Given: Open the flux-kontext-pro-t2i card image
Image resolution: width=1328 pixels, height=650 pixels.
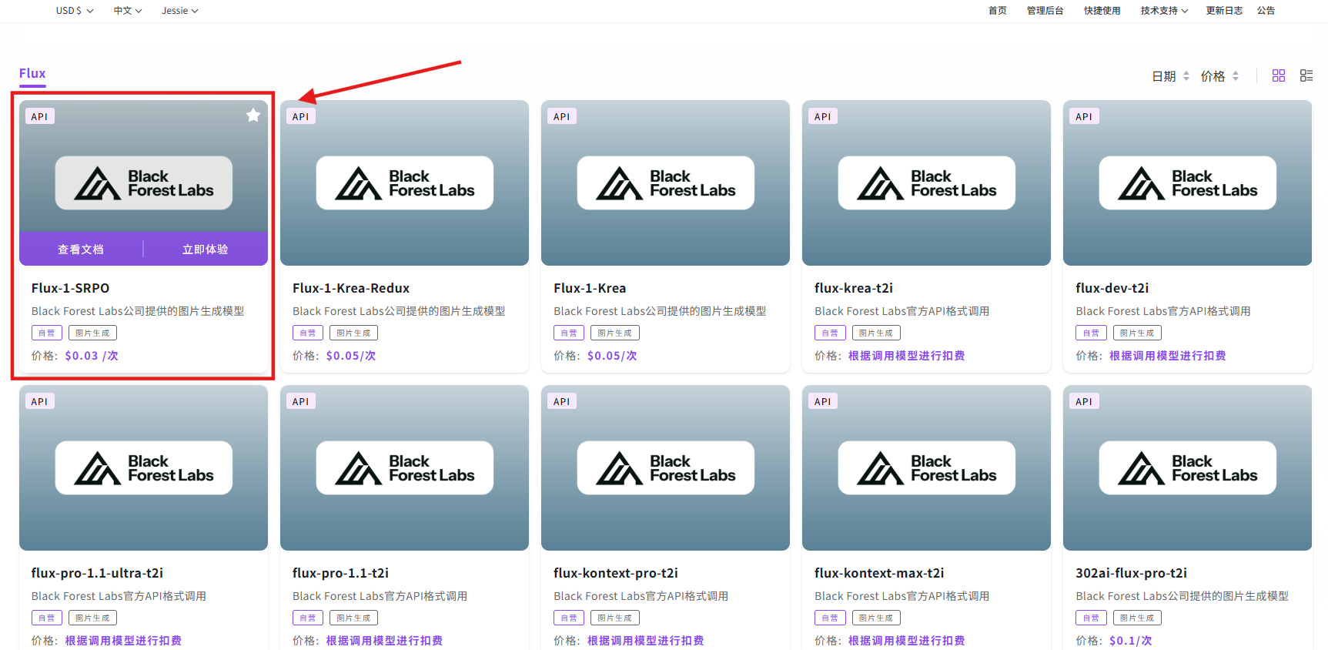Looking at the screenshot, I should click(665, 468).
